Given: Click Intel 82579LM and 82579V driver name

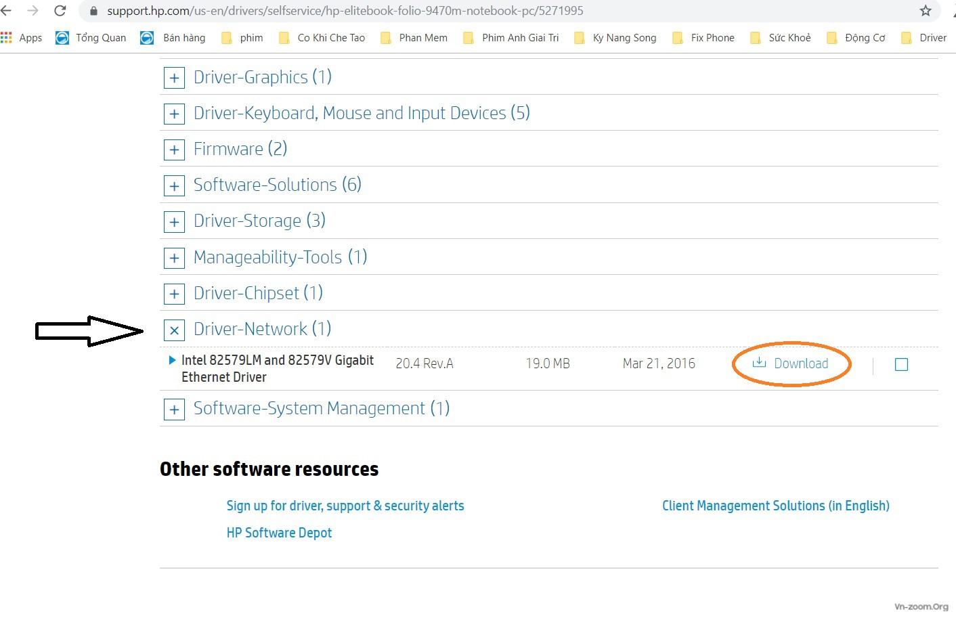Looking at the screenshot, I should 278,369.
